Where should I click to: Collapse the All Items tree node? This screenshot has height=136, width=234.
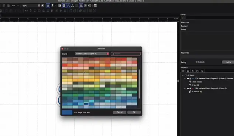183,75
